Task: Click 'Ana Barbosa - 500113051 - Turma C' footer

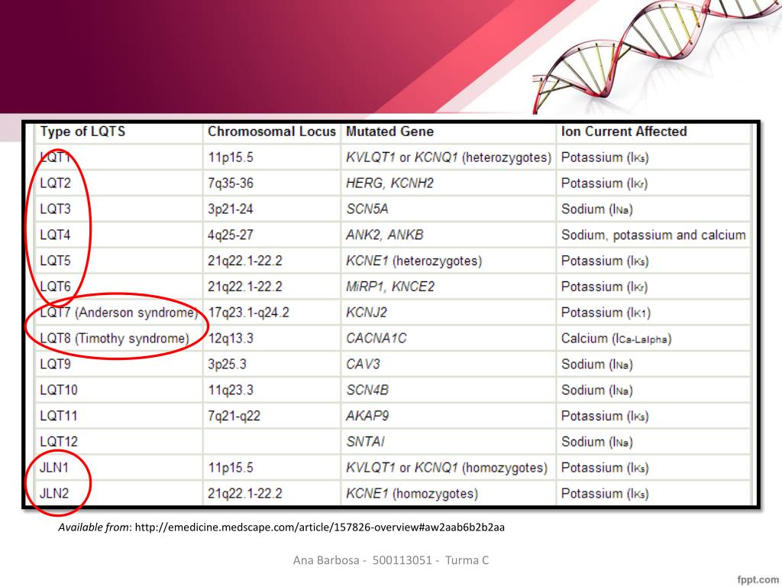Action: (391, 560)
